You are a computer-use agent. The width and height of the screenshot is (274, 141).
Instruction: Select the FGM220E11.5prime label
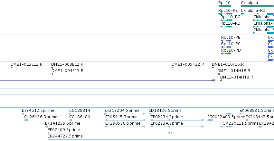point(240,123)
